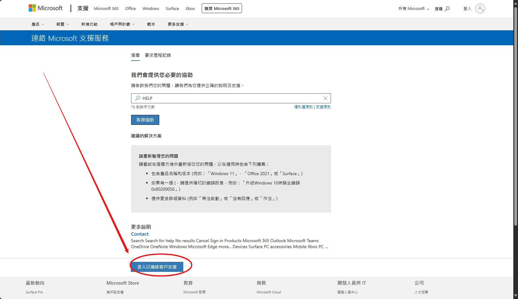
Task: Click the 登入以連絡客戶支援 button
Action: 157,267
